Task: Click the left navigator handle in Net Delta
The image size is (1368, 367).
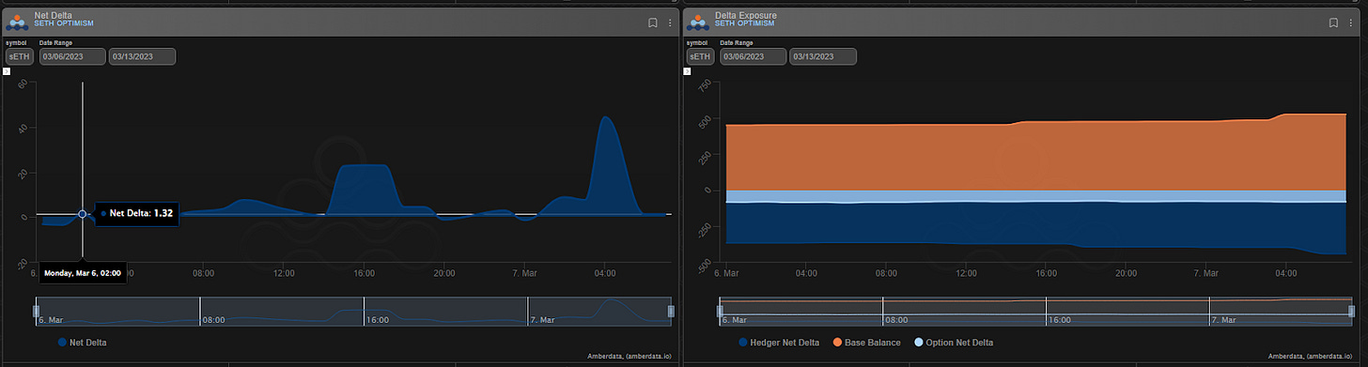Action: click(x=37, y=311)
